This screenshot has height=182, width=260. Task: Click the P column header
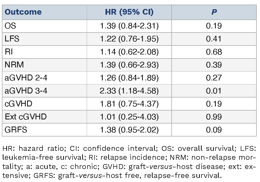214,12
